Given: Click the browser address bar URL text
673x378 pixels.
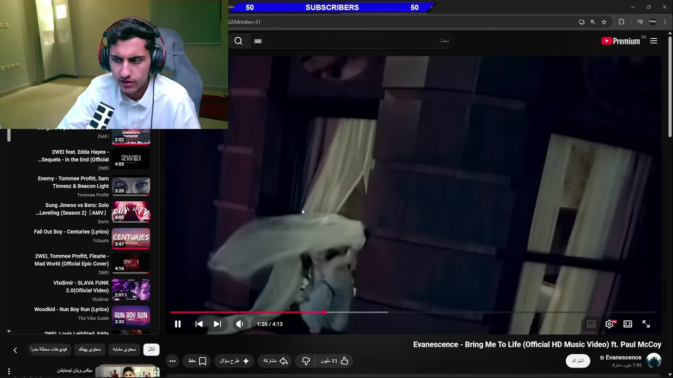Looking at the screenshot, I should [x=244, y=22].
